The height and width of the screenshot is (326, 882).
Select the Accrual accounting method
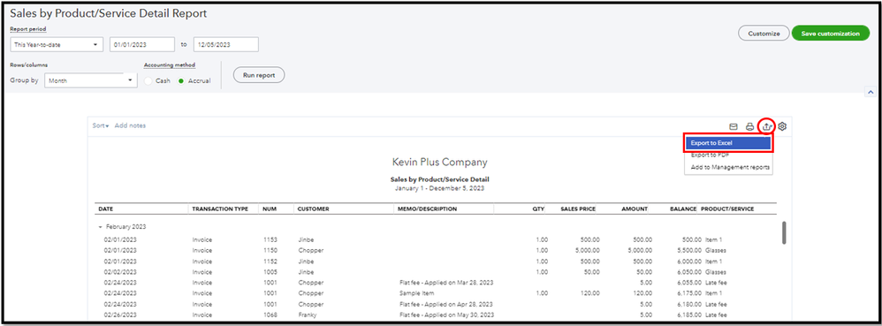pos(181,81)
